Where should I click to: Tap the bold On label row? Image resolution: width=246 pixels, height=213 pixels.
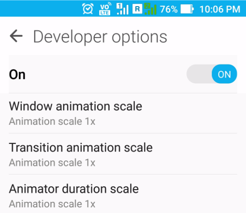pyautogui.click(x=123, y=74)
